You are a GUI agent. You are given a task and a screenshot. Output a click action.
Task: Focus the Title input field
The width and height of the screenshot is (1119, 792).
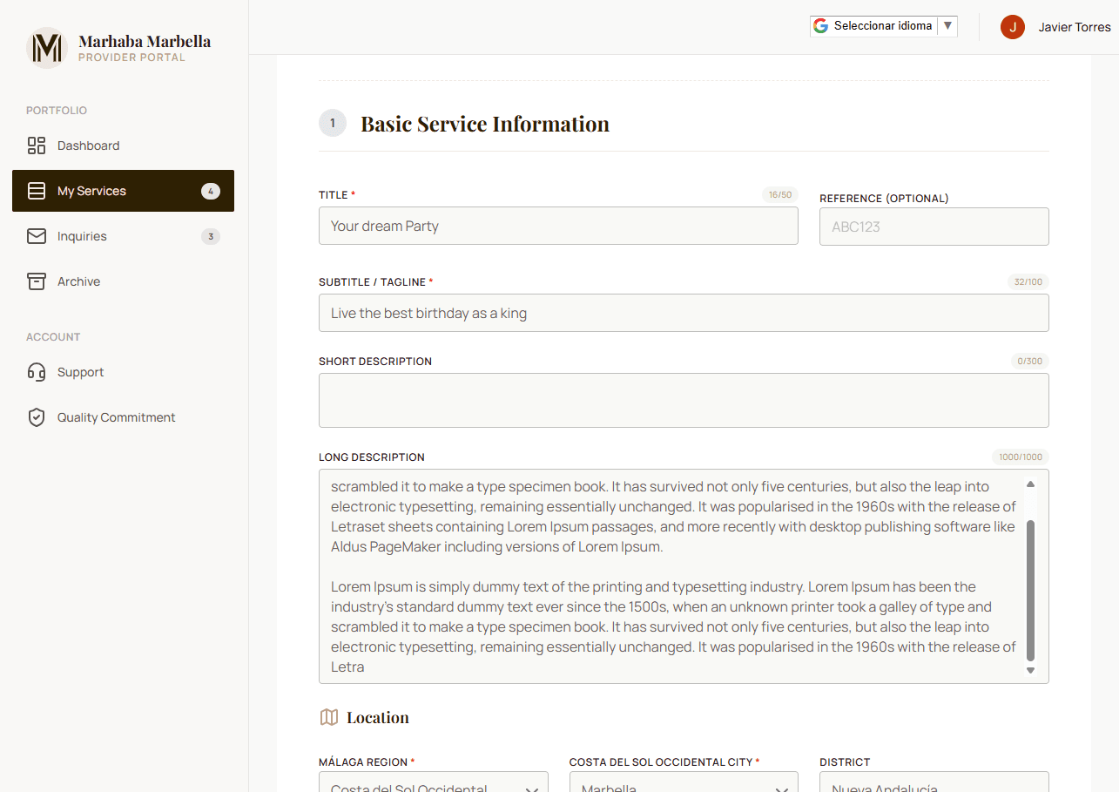[558, 226]
